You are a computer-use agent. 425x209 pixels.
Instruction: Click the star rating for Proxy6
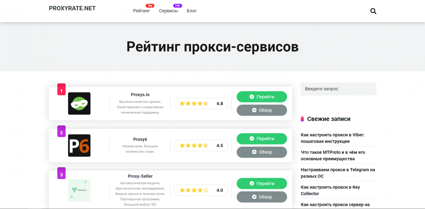194,145
